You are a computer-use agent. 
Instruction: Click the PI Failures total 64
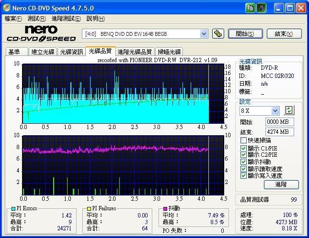tap(145, 228)
